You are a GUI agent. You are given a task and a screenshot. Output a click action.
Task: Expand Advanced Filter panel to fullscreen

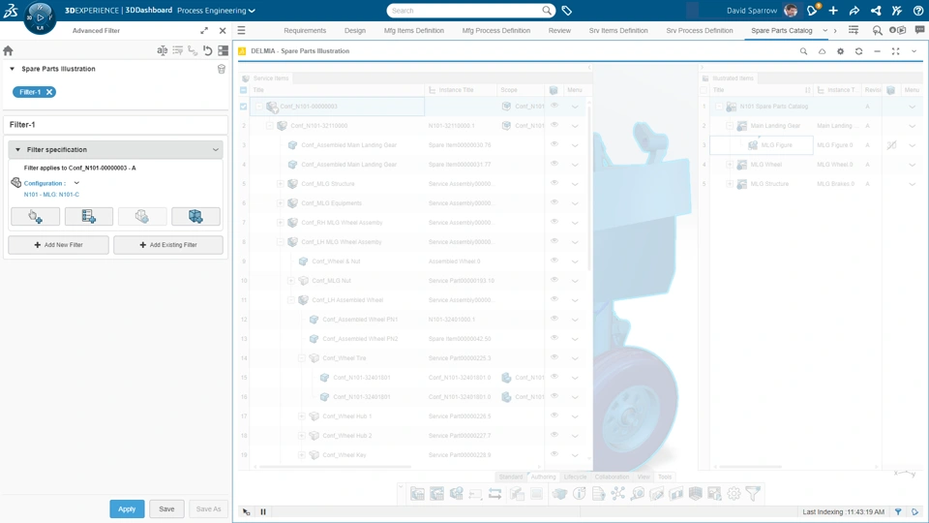(204, 30)
